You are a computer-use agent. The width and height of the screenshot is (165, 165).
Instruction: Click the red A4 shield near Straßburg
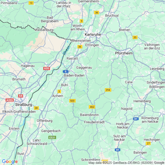click(x=21, y=96)
